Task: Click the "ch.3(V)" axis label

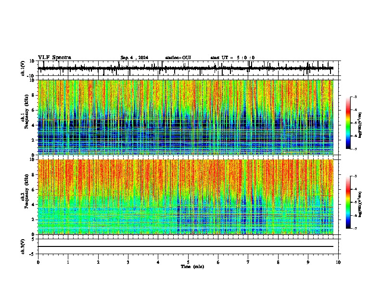Action: (x=23, y=246)
